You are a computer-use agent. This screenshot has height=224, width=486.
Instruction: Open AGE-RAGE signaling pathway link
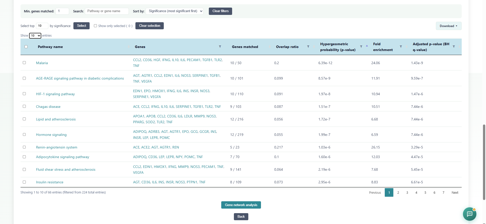pyautogui.click(x=80, y=78)
